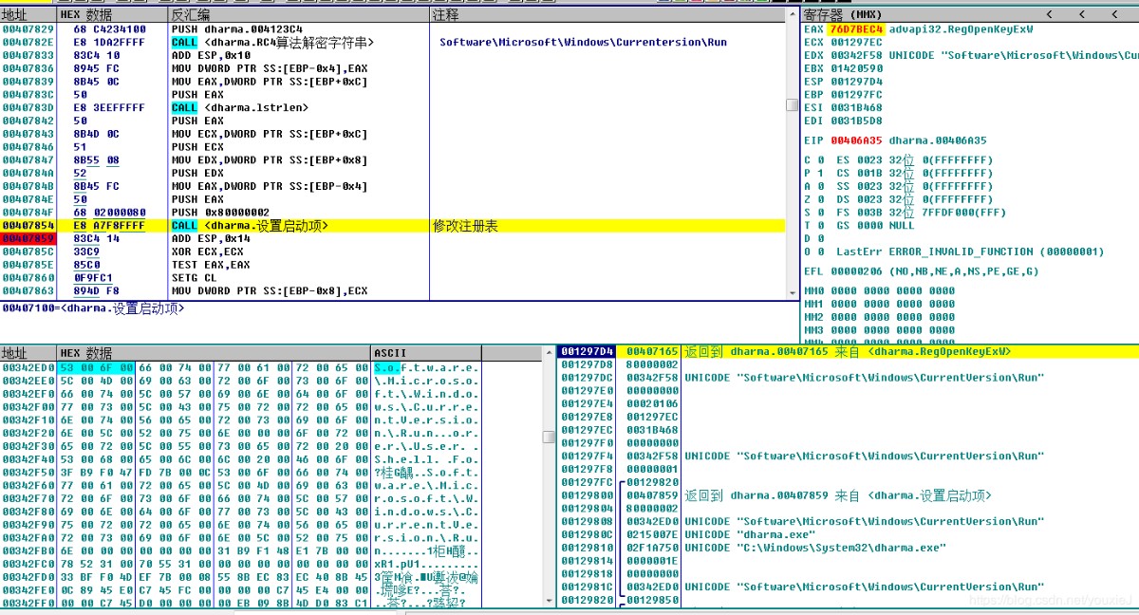Select stack row 00129800 return to dharma.00407859
This screenshot has width=1139, height=615.
[847, 495]
